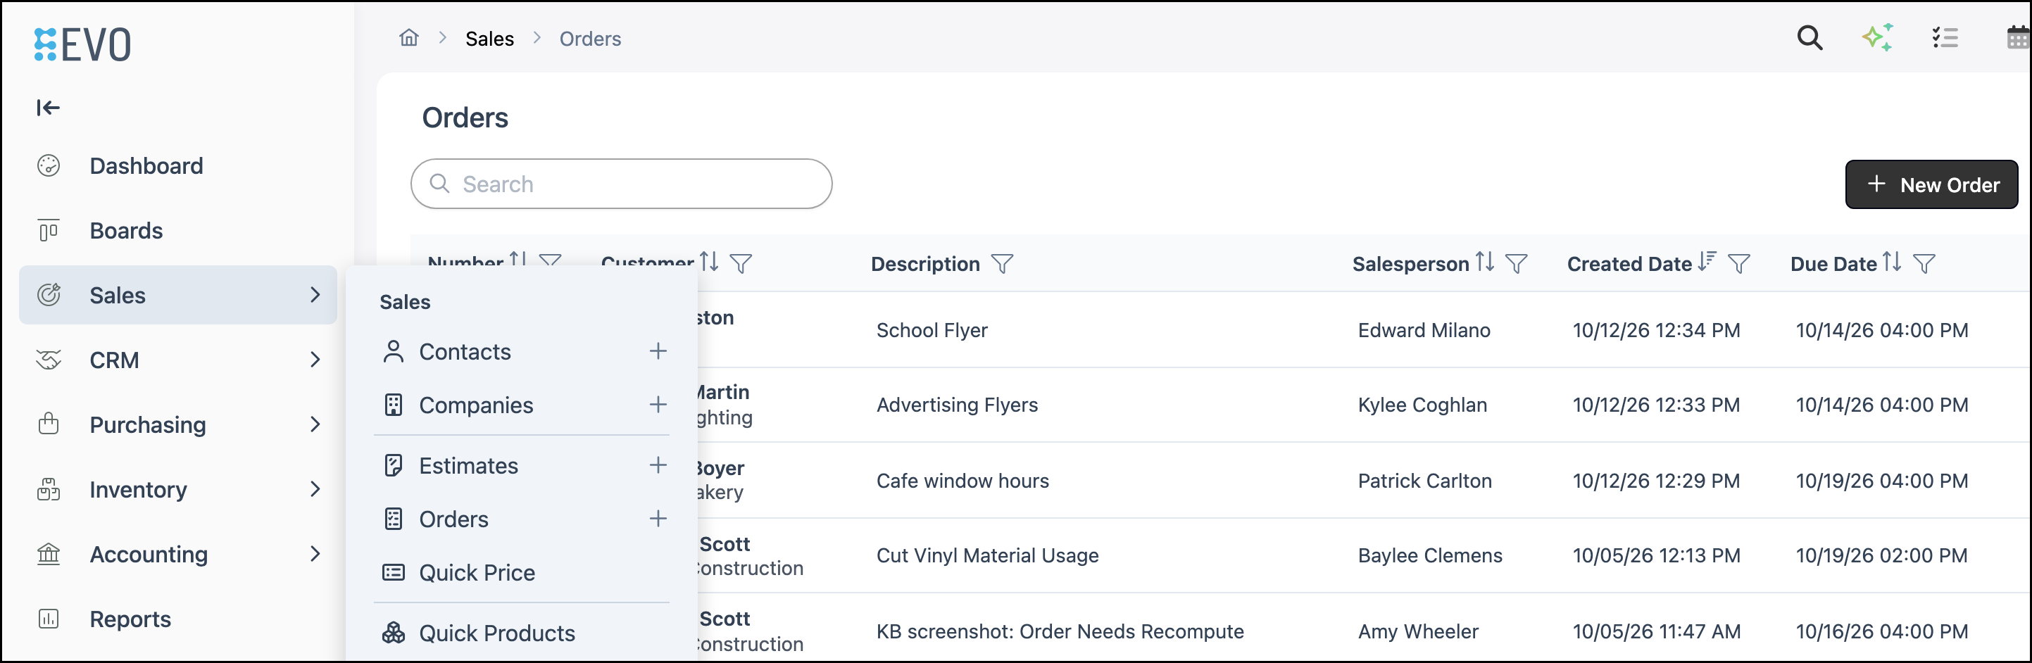Expand the Purchasing menu chevron

click(x=315, y=424)
